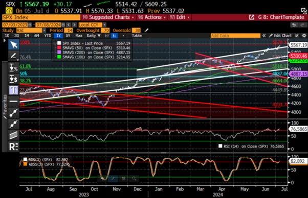Open the Edit menu
Viewport: 308px width, 198px height.
point(180,17)
